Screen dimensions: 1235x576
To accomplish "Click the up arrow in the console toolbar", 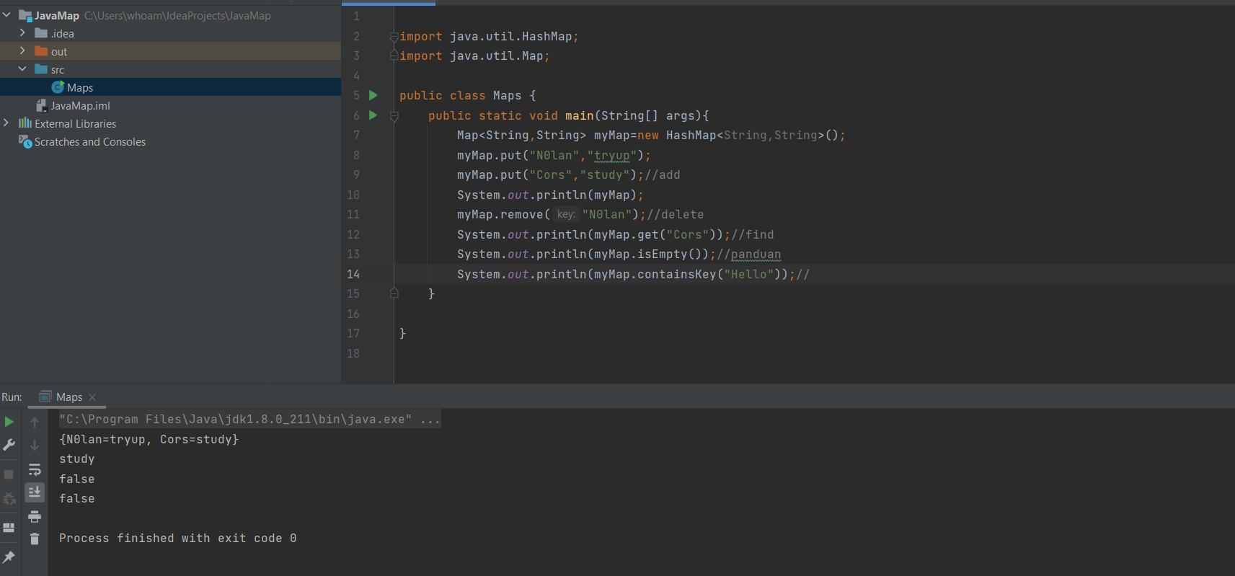I will tap(35, 422).
